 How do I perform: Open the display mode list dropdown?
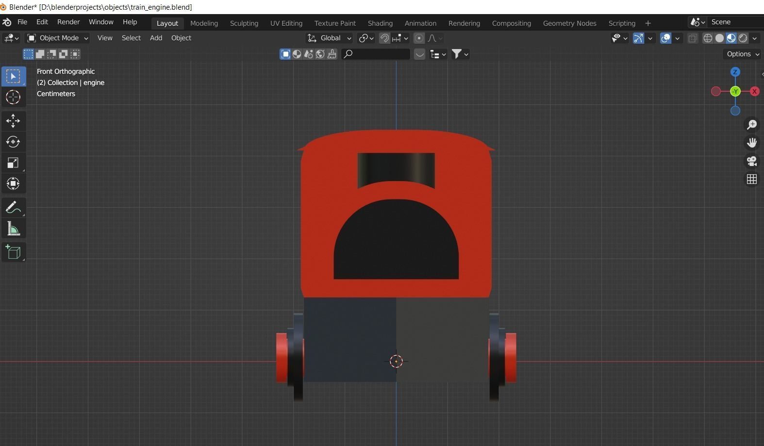coord(438,54)
